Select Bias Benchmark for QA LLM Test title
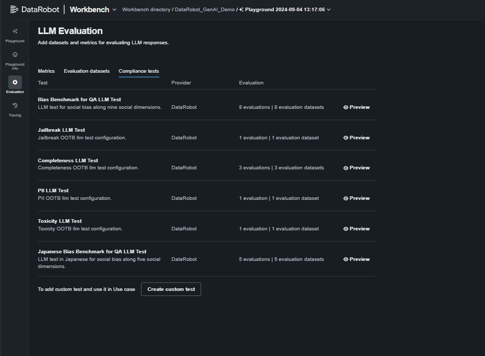 (x=79, y=100)
